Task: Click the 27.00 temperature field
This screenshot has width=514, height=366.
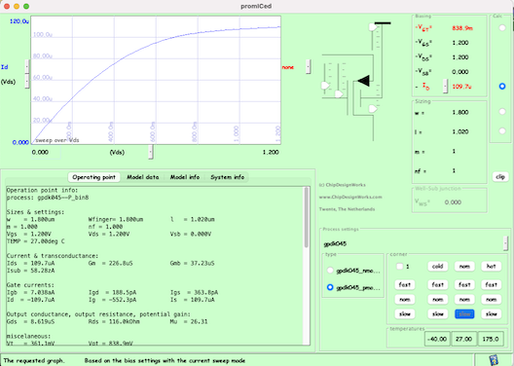Action: point(463,339)
